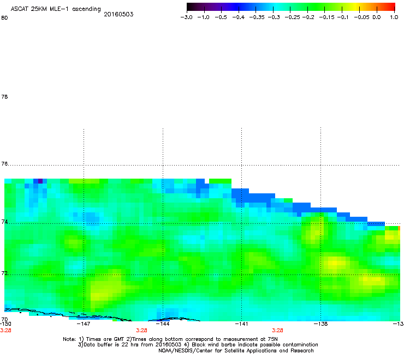The height and width of the screenshot is (354, 404).
Task: Select the -0.35 color scale value
Action: coord(257,17)
